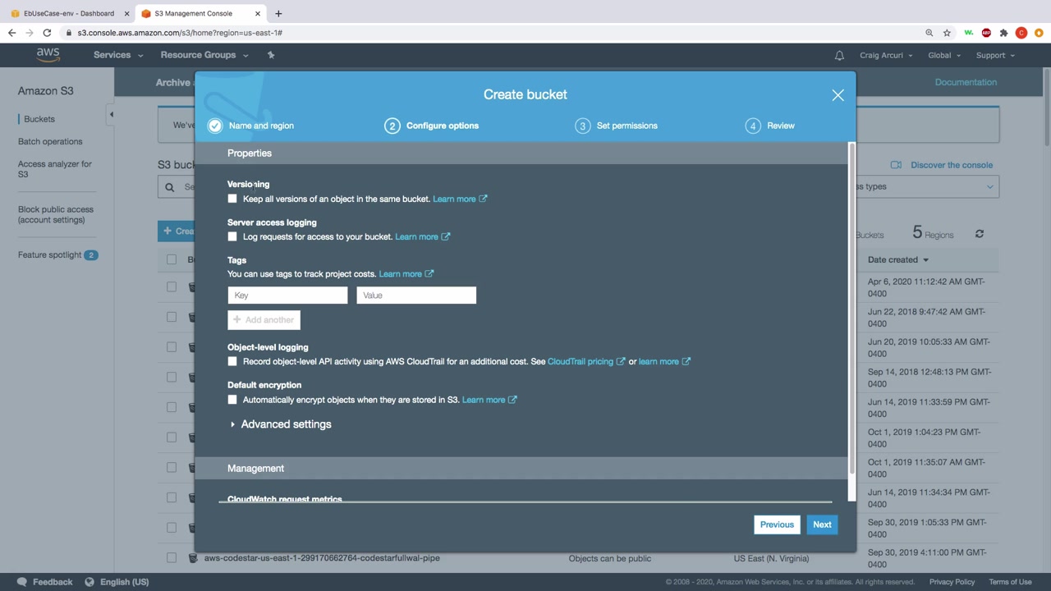Viewport: 1051px width, 591px height.
Task: Click the tag Key input field
Action: (287, 295)
